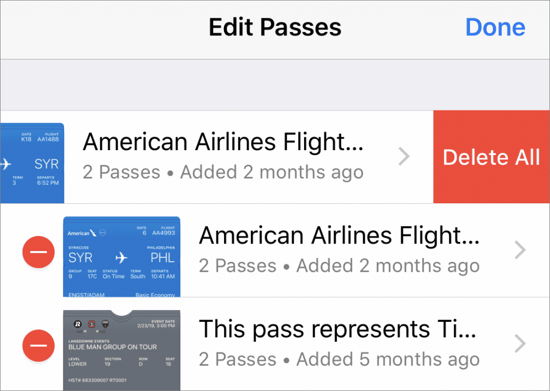Click 'Added 5 months ago' subtitle text
550x391 pixels.
[388, 359]
